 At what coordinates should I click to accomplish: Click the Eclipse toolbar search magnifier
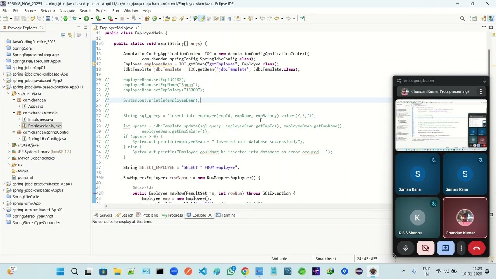click(462, 18)
